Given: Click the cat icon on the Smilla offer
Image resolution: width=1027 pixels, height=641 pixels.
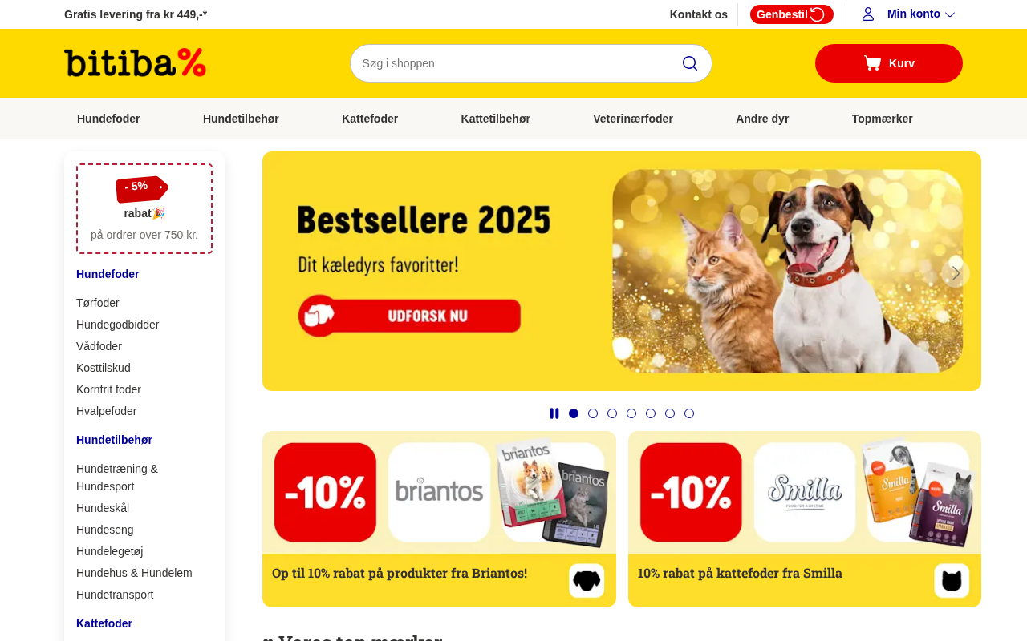Looking at the screenshot, I should (x=952, y=581).
